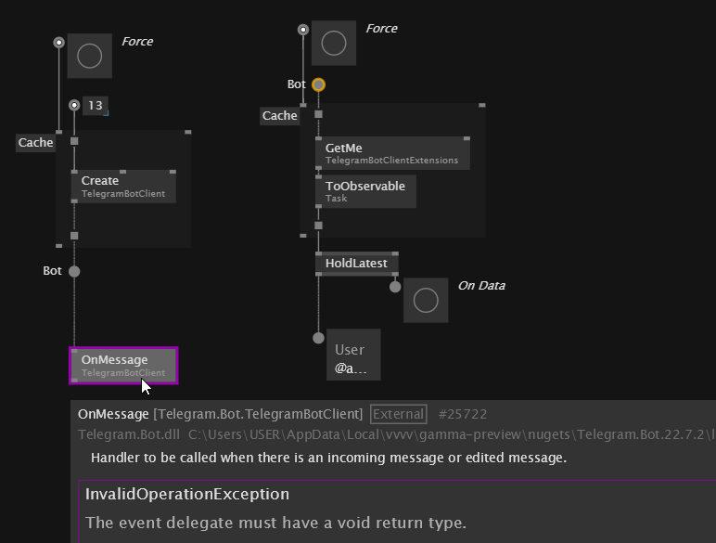Screen dimensions: 716x543
Task: Click the value box showing 13
Action: (x=95, y=106)
